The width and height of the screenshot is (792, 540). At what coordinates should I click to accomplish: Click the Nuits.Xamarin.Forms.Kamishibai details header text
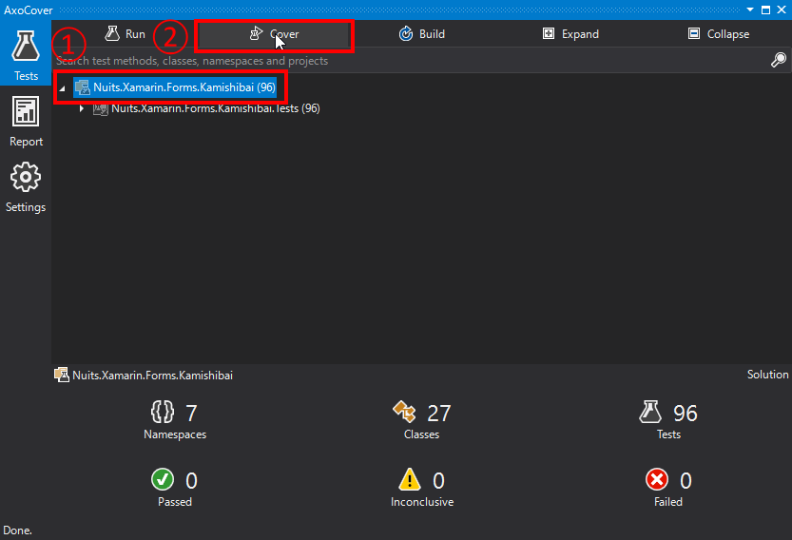tap(152, 376)
